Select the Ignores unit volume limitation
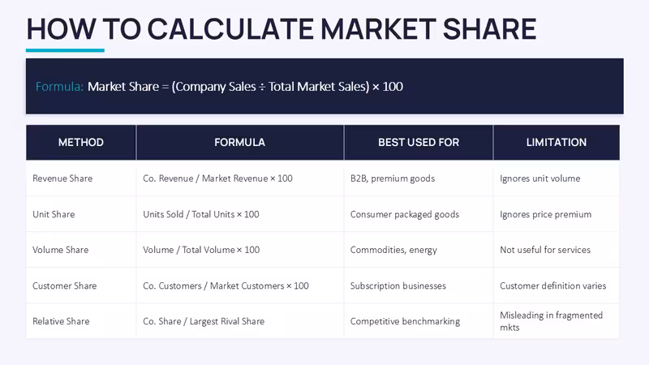The width and height of the screenshot is (649, 365). [540, 178]
